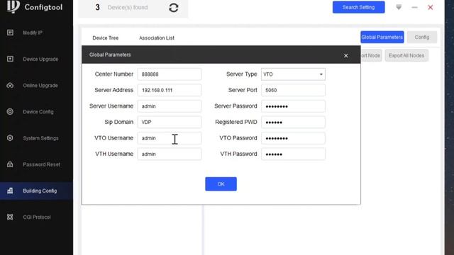Select Building Config in sidebar
454x255 pixels.
tap(36, 191)
